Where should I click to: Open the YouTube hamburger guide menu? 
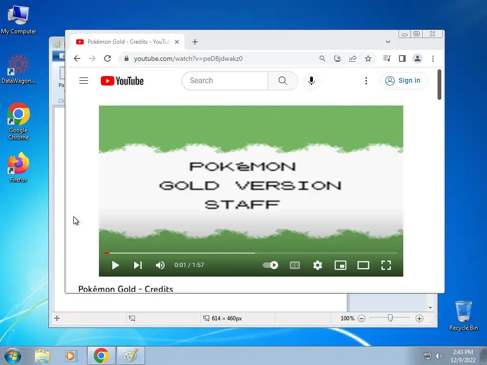click(x=84, y=81)
